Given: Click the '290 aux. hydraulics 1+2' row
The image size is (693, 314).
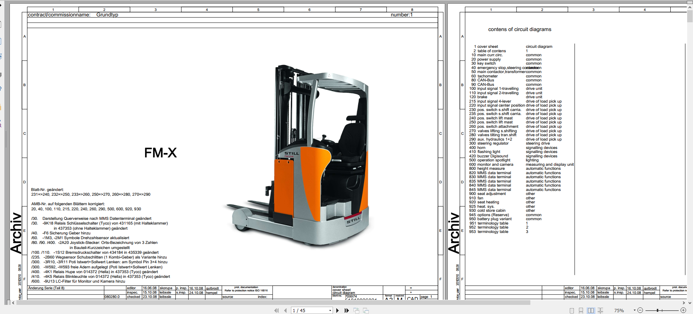Looking at the screenshot, I should pyautogui.click(x=515, y=139).
